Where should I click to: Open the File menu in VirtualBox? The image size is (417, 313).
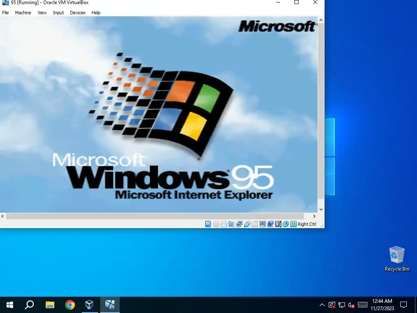coord(5,13)
